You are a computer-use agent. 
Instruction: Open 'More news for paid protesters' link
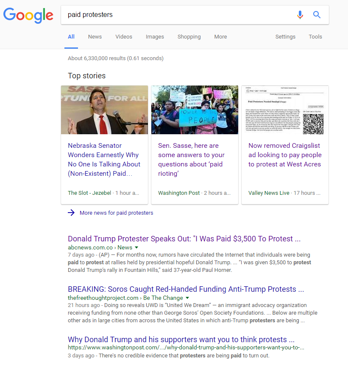click(116, 213)
